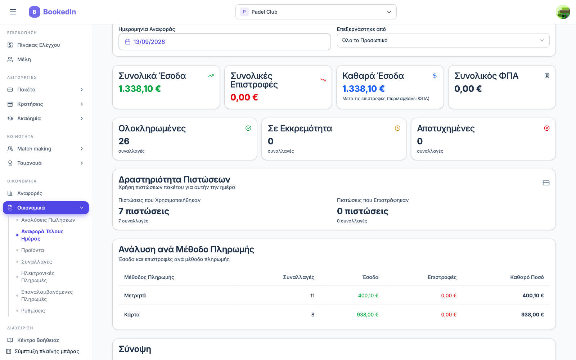
Task: Open Ρυθμίσεις submenu item
Action: [x=33, y=311]
